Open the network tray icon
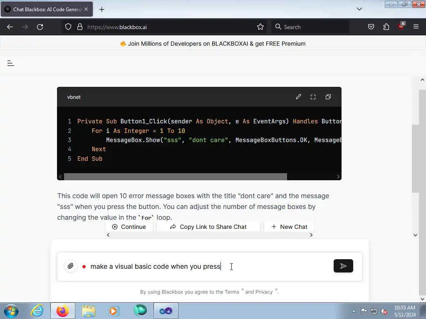This screenshot has height=319, width=426. (x=374, y=311)
